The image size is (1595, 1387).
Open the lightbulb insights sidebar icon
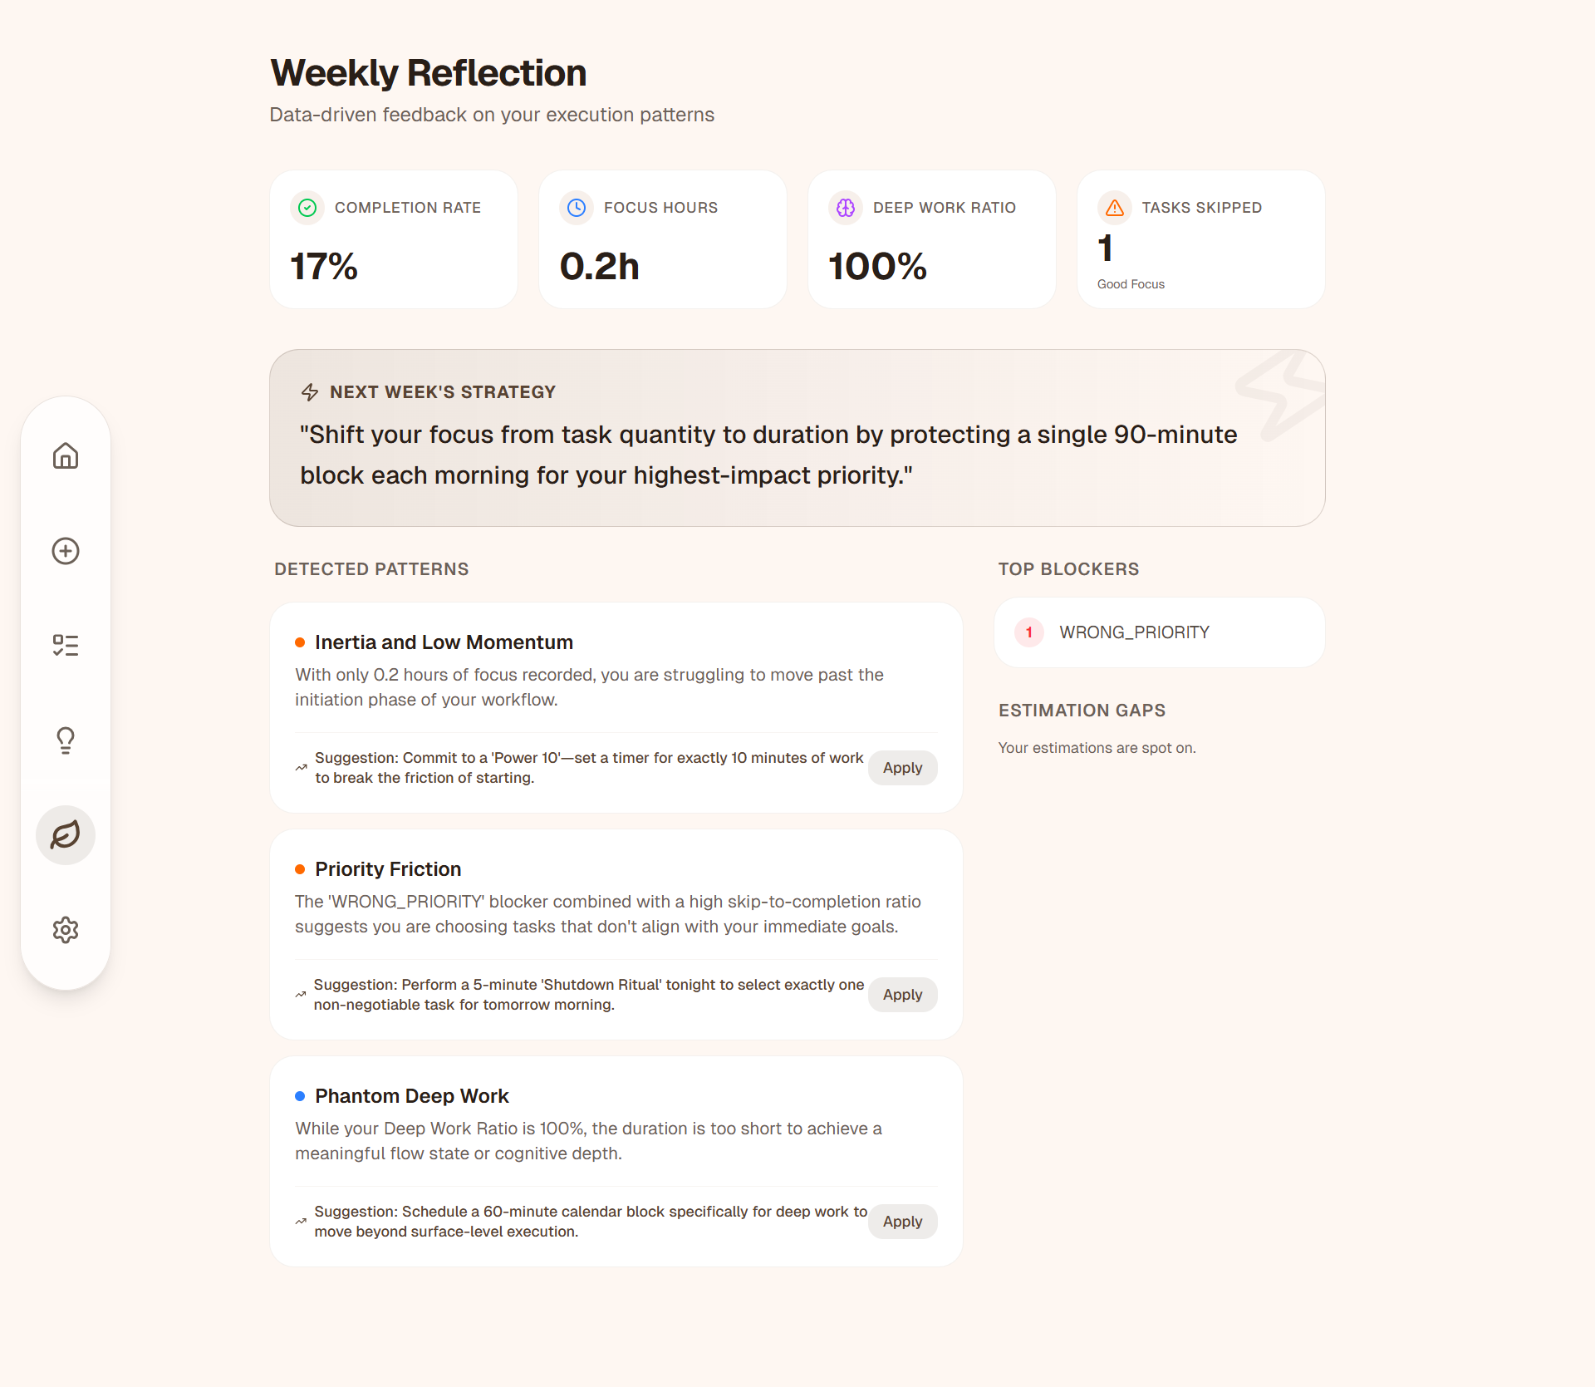click(x=66, y=740)
